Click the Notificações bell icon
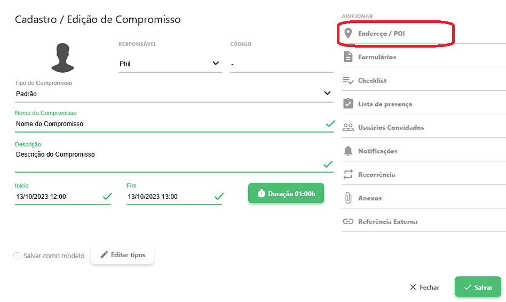 pyautogui.click(x=348, y=151)
